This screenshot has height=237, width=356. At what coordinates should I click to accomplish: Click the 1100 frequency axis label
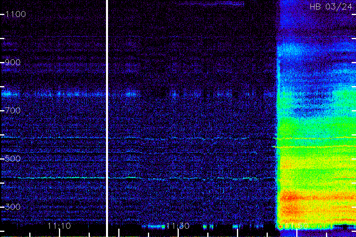15,14
